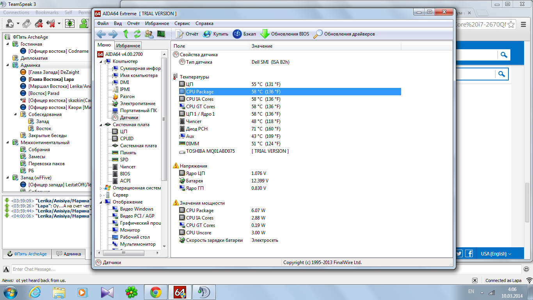Select the ACPI tree item

(121, 181)
